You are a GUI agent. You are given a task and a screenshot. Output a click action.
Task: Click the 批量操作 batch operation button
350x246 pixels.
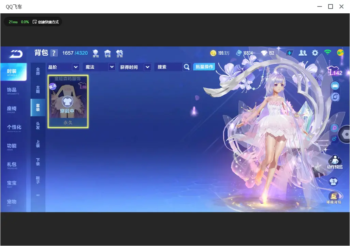click(204, 67)
